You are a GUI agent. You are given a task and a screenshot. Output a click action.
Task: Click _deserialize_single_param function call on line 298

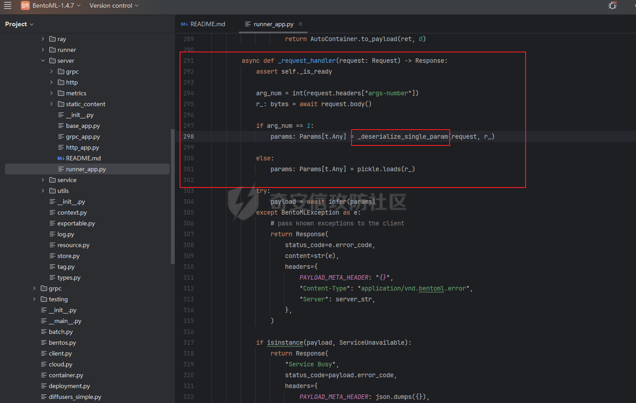[x=402, y=136]
